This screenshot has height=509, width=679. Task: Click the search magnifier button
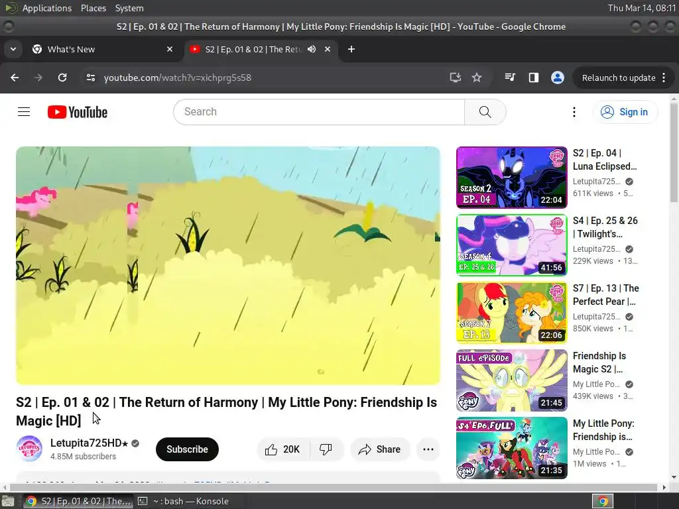[485, 112]
